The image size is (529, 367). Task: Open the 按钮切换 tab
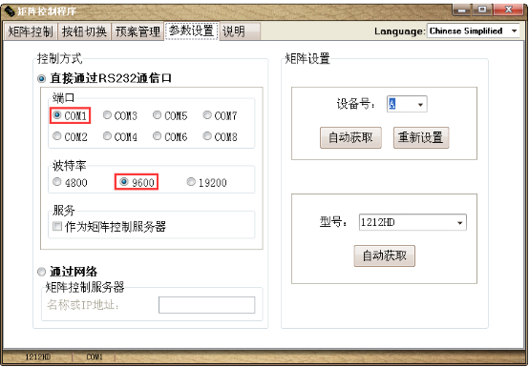(x=84, y=31)
